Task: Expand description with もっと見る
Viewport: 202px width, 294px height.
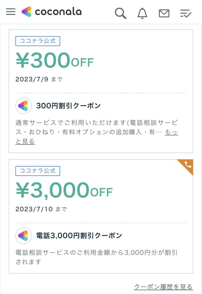Action: 171,132
